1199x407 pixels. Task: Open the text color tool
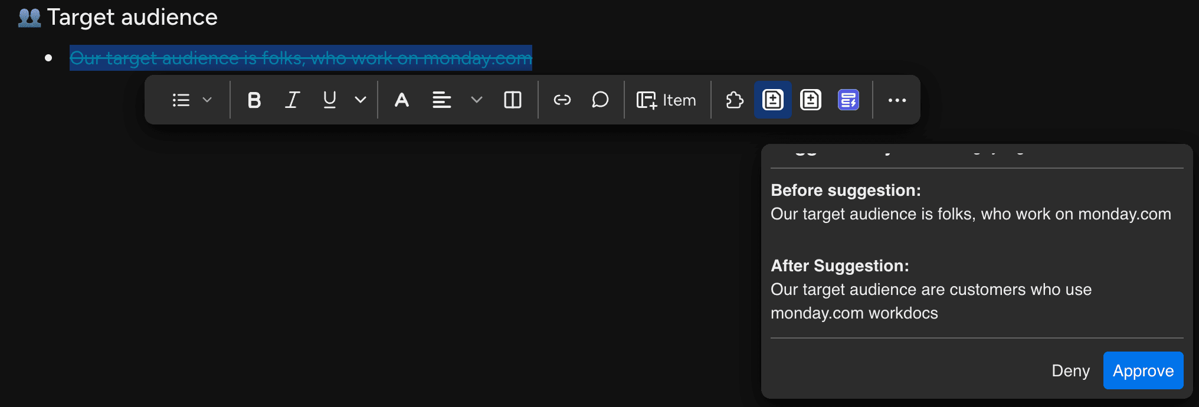tap(402, 100)
